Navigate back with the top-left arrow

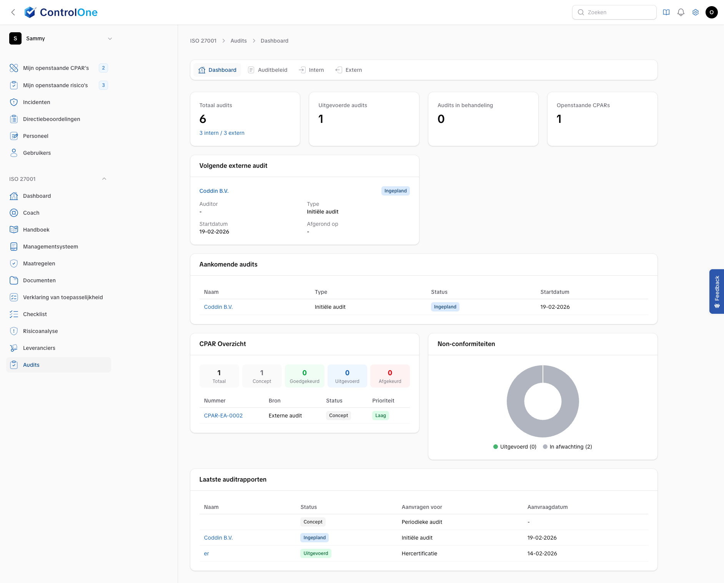[13, 12]
